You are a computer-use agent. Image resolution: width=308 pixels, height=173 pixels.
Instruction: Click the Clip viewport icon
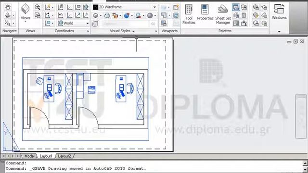176,15
